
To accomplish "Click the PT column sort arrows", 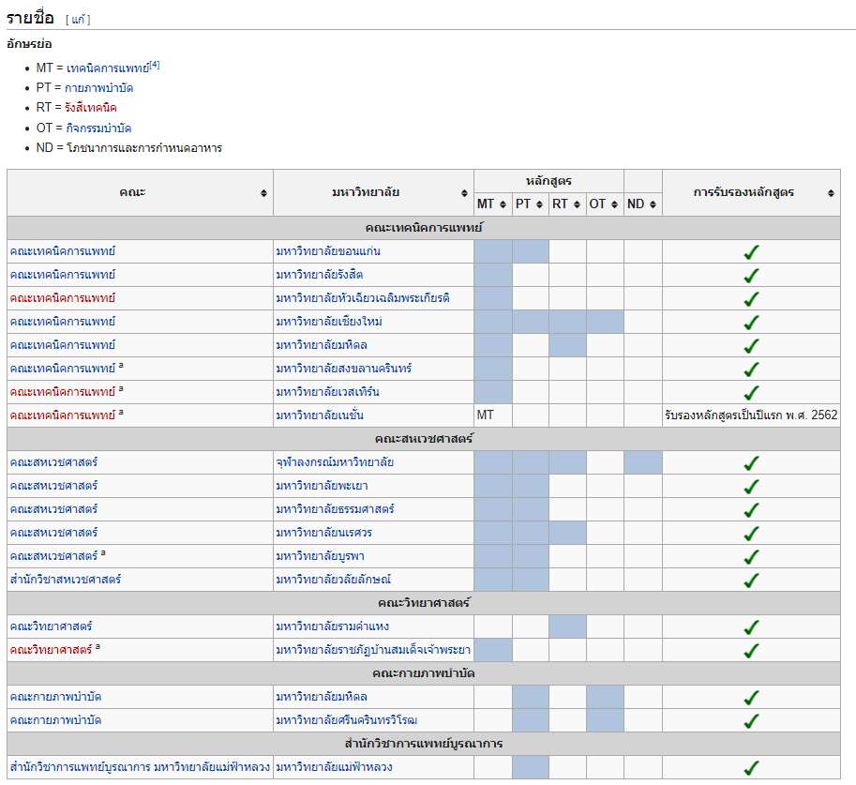I will (x=540, y=204).
